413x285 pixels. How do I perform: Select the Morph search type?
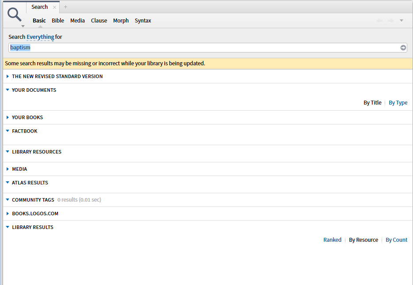pos(121,21)
